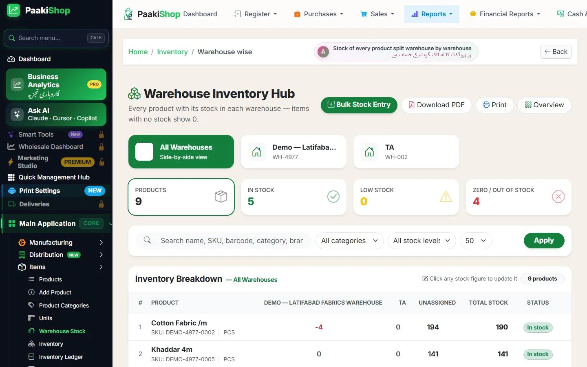This screenshot has width=587, height=367.
Task: Click the Back button
Action: (x=556, y=52)
